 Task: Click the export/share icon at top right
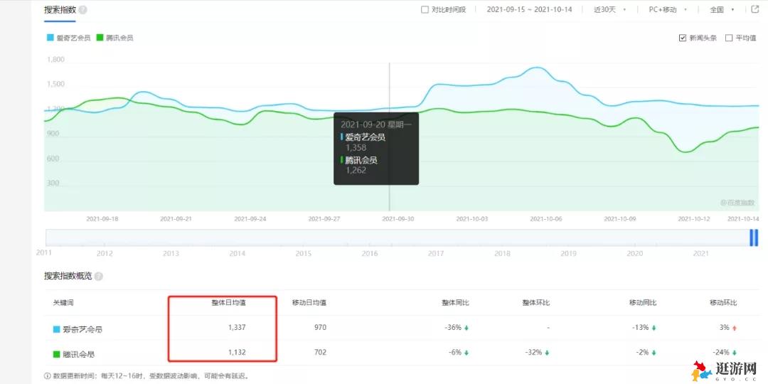(754, 10)
